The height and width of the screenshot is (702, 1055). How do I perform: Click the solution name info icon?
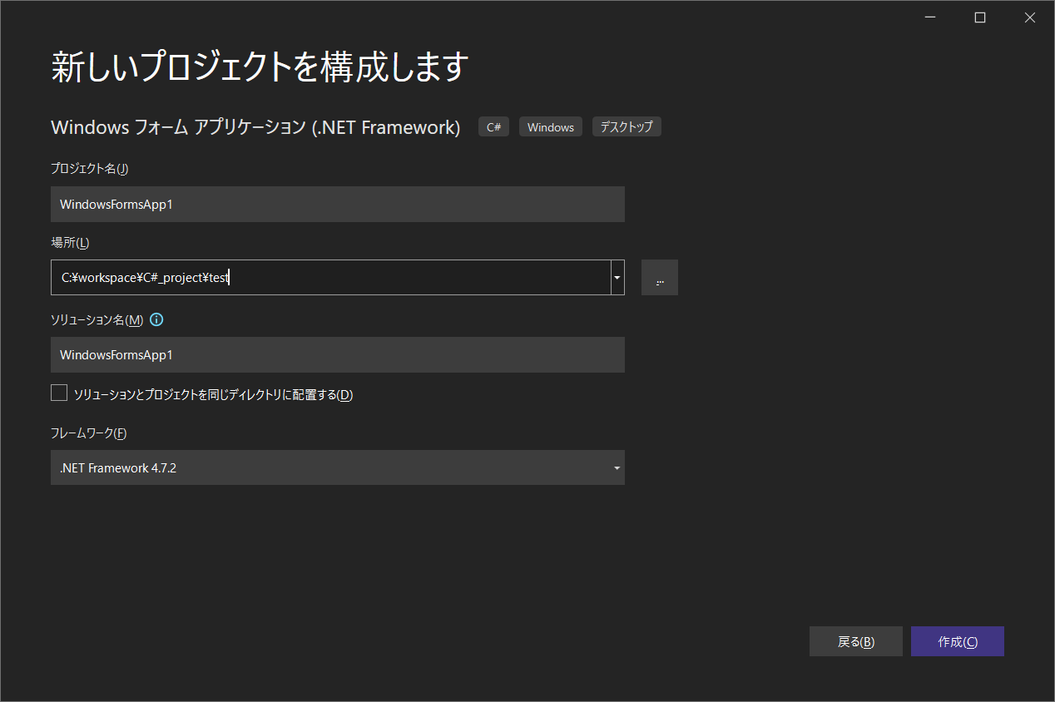point(156,319)
